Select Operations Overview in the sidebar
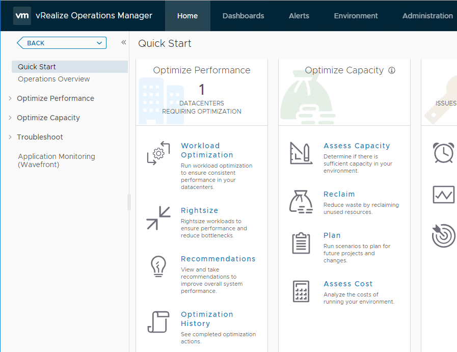 (54, 79)
